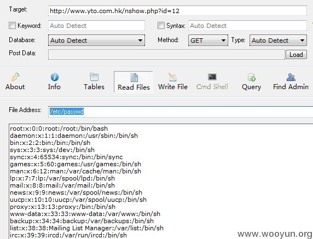Click the lp:x:7:7 line
Viewport: 313px width, 239px height.
coord(62,178)
